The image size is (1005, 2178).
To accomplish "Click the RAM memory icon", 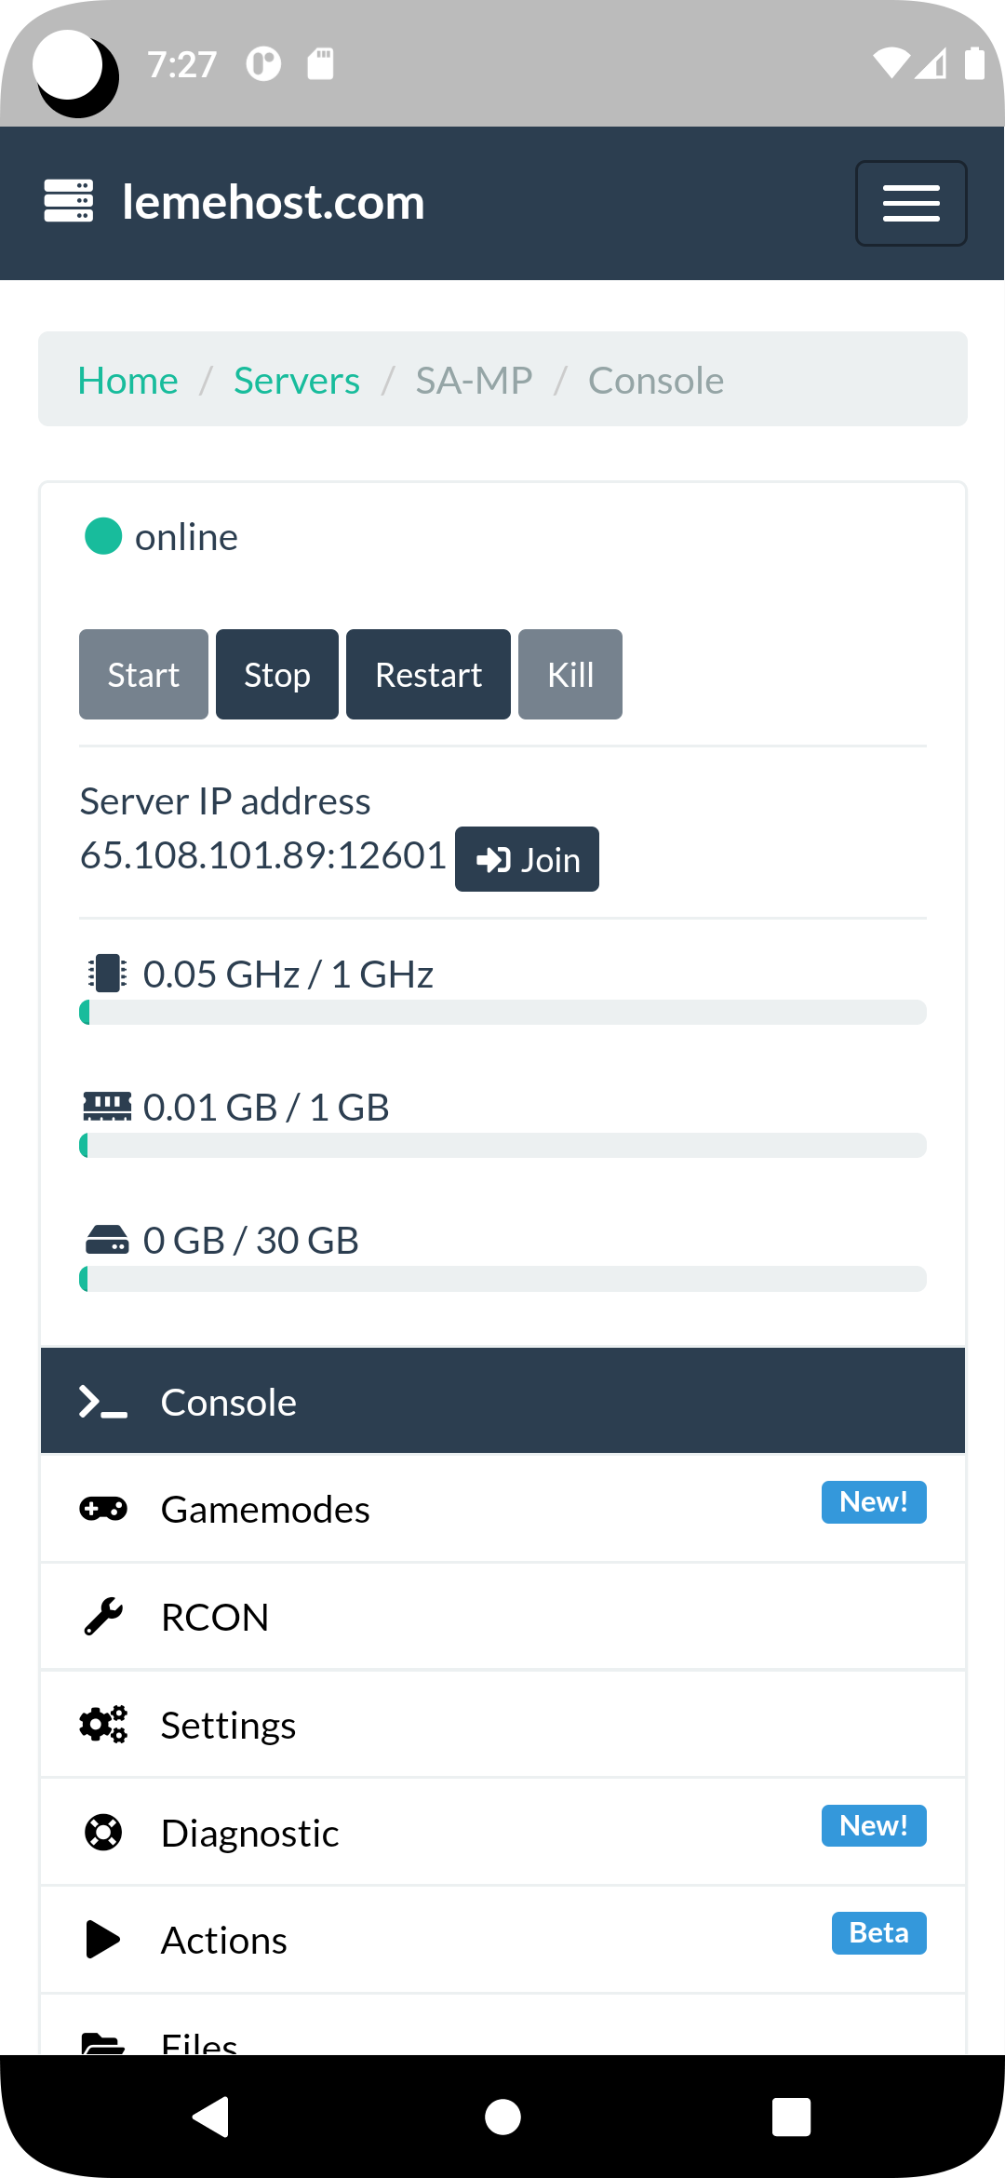I will (x=107, y=1107).
